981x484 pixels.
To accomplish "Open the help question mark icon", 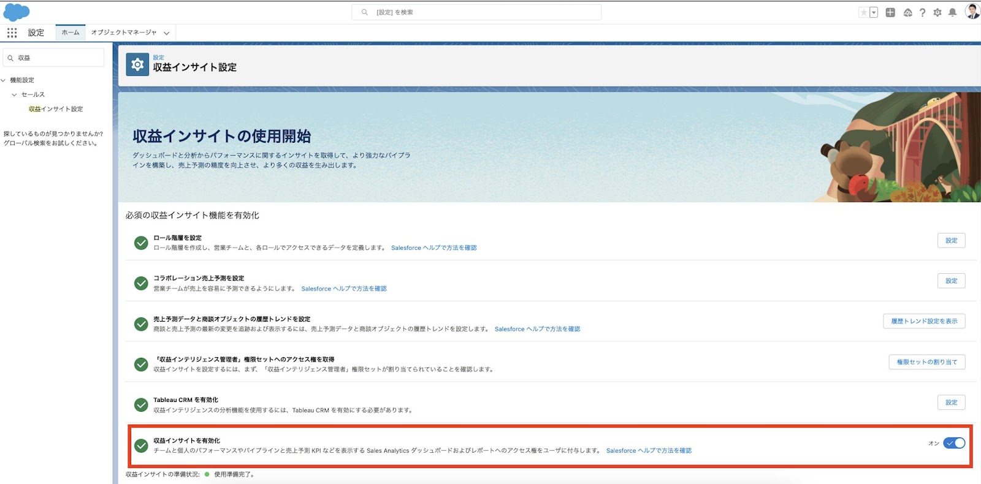I will pyautogui.click(x=922, y=12).
